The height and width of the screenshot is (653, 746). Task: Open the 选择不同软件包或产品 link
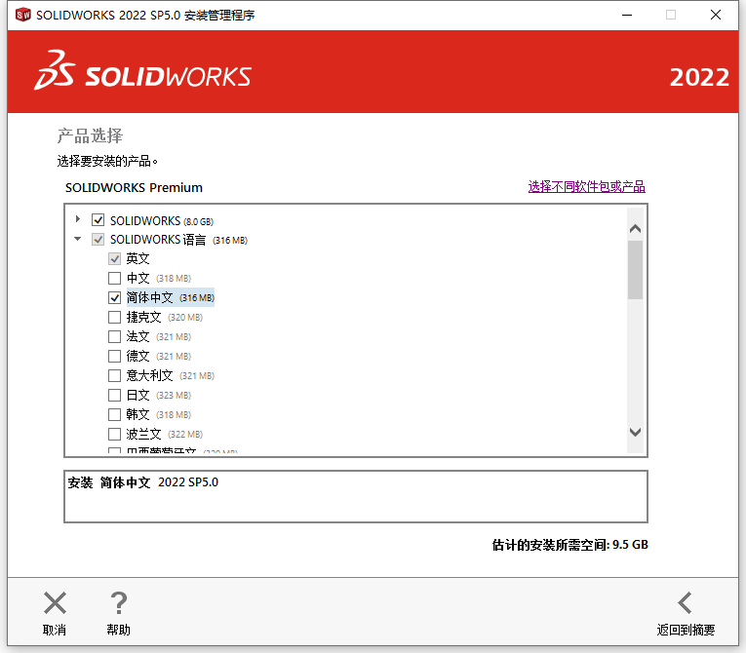coord(587,186)
